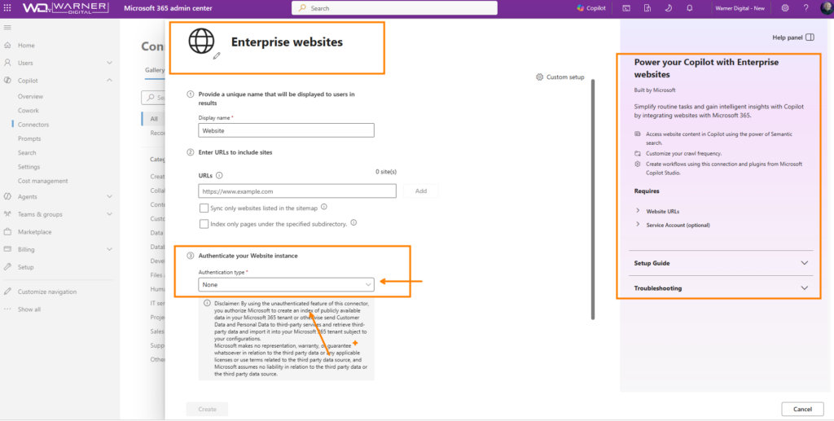The image size is (834, 421).
Task: Click the URLs input field
Action: tap(297, 191)
